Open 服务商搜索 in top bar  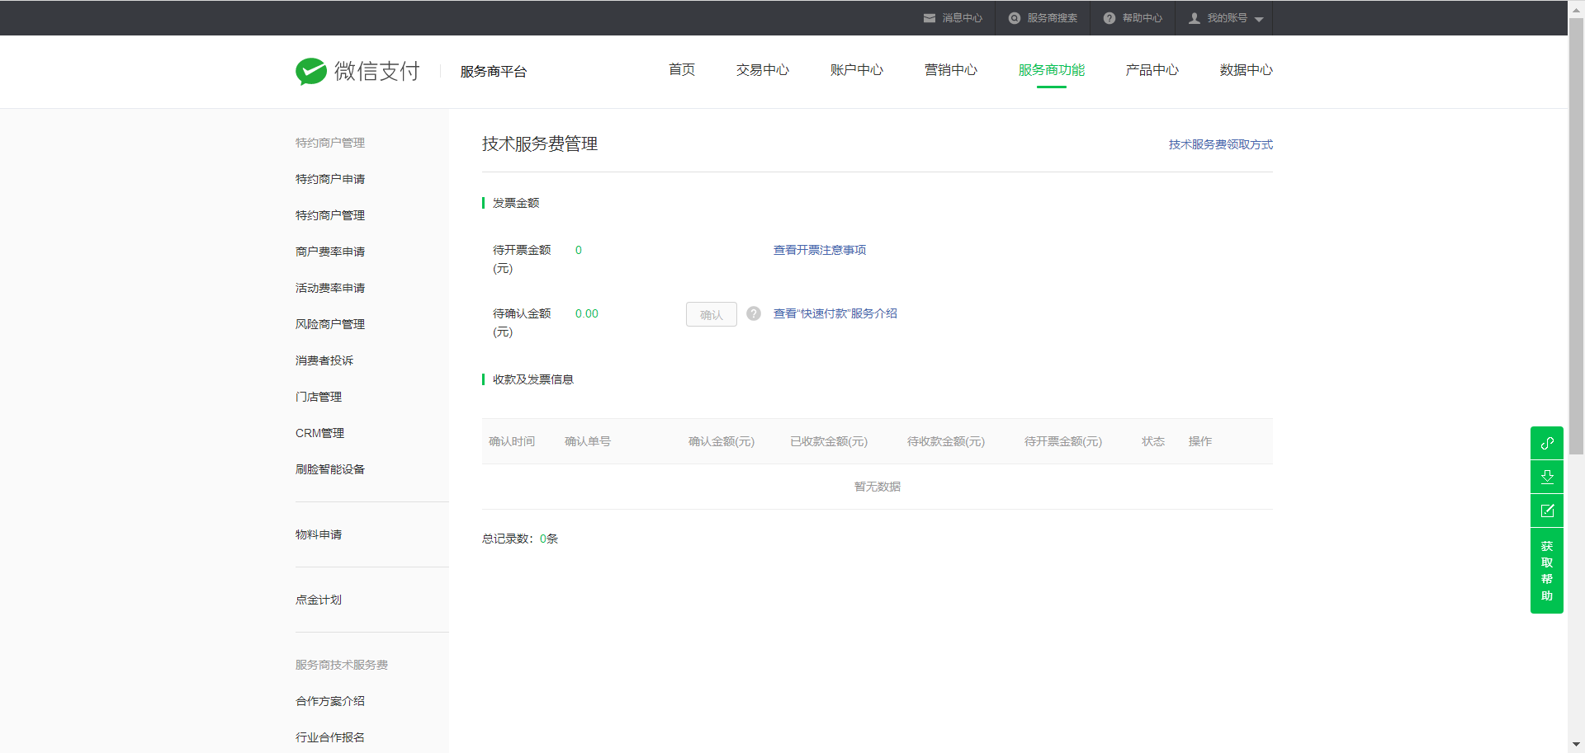pyautogui.click(x=1053, y=18)
